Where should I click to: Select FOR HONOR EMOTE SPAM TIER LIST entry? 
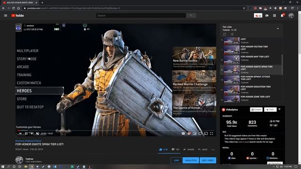(251, 69)
